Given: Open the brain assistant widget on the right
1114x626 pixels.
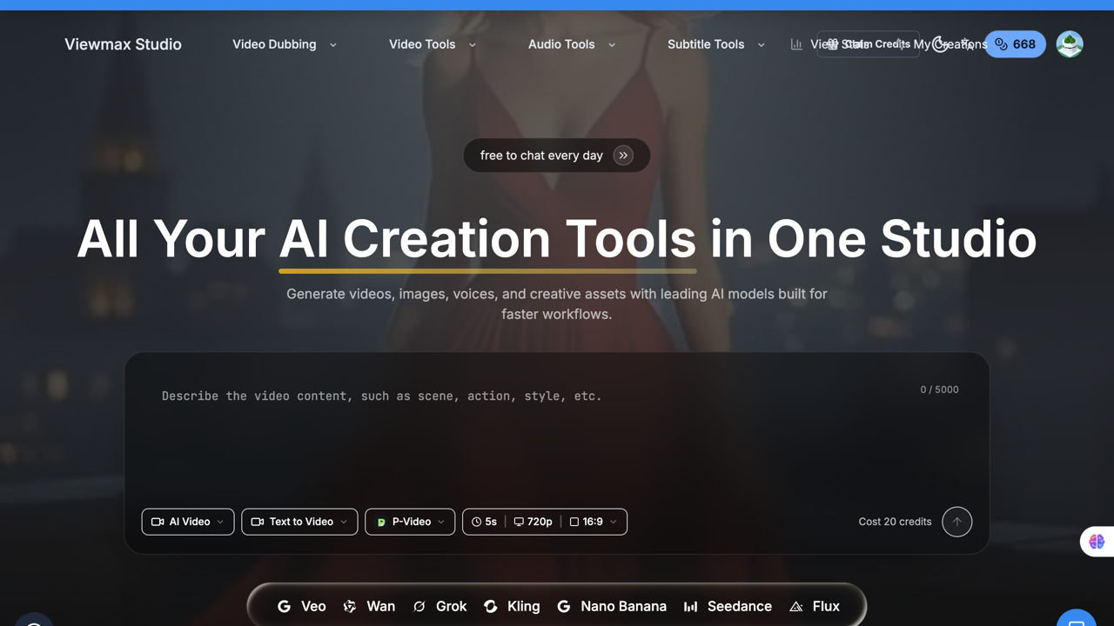Looking at the screenshot, I should (x=1097, y=542).
